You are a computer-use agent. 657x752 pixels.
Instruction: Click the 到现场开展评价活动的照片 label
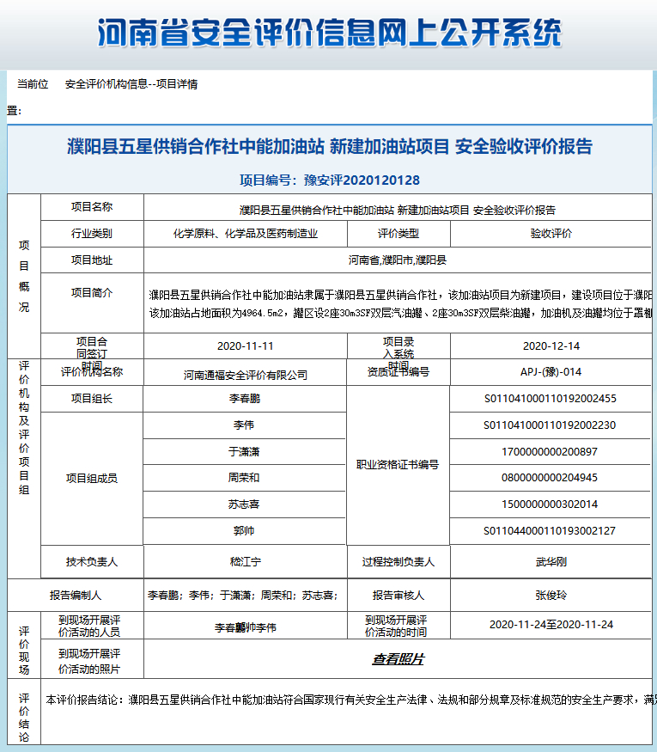pos(89,662)
